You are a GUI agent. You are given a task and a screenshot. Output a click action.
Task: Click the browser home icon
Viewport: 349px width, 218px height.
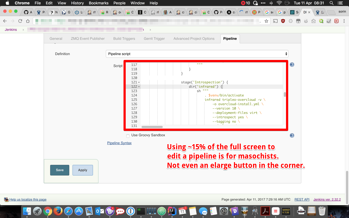[x=28, y=21]
